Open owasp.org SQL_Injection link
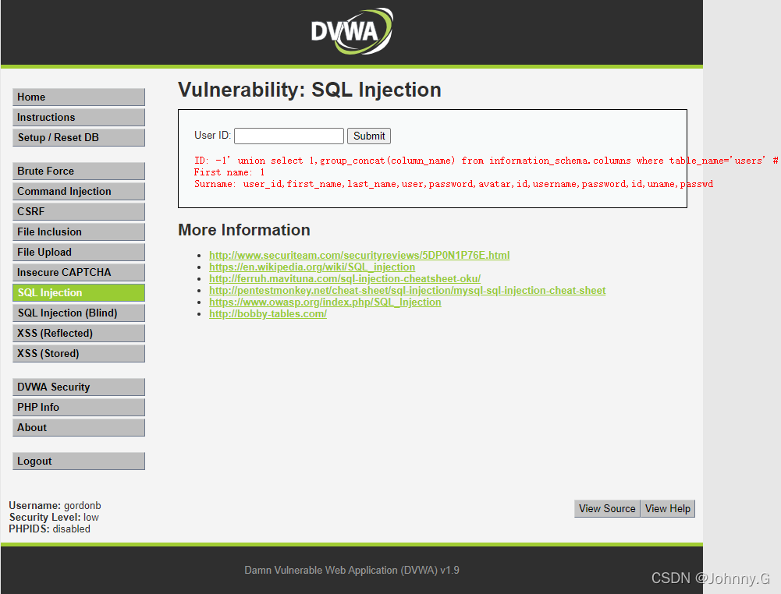This screenshot has height=594, width=781. pyautogui.click(x=325, y=302)
